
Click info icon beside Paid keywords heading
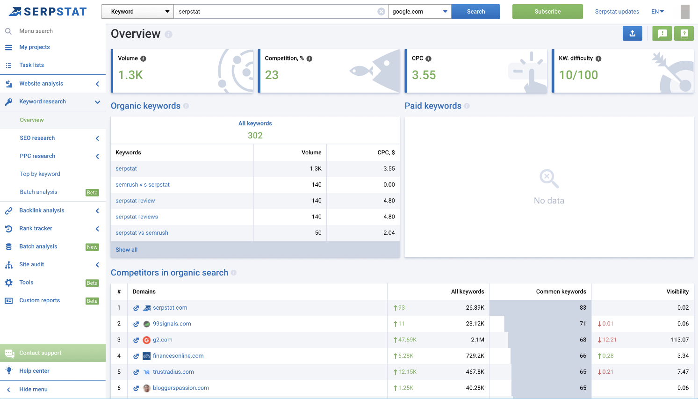coord(467,106)
